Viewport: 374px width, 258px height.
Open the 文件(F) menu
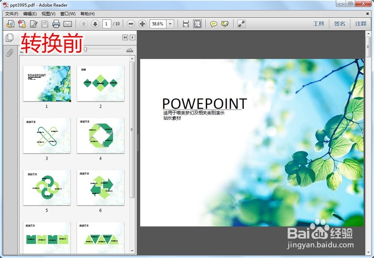pyautogui.click(x=12, y=14)
